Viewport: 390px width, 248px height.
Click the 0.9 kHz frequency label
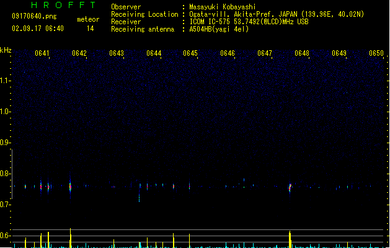(x=5, y=143)
